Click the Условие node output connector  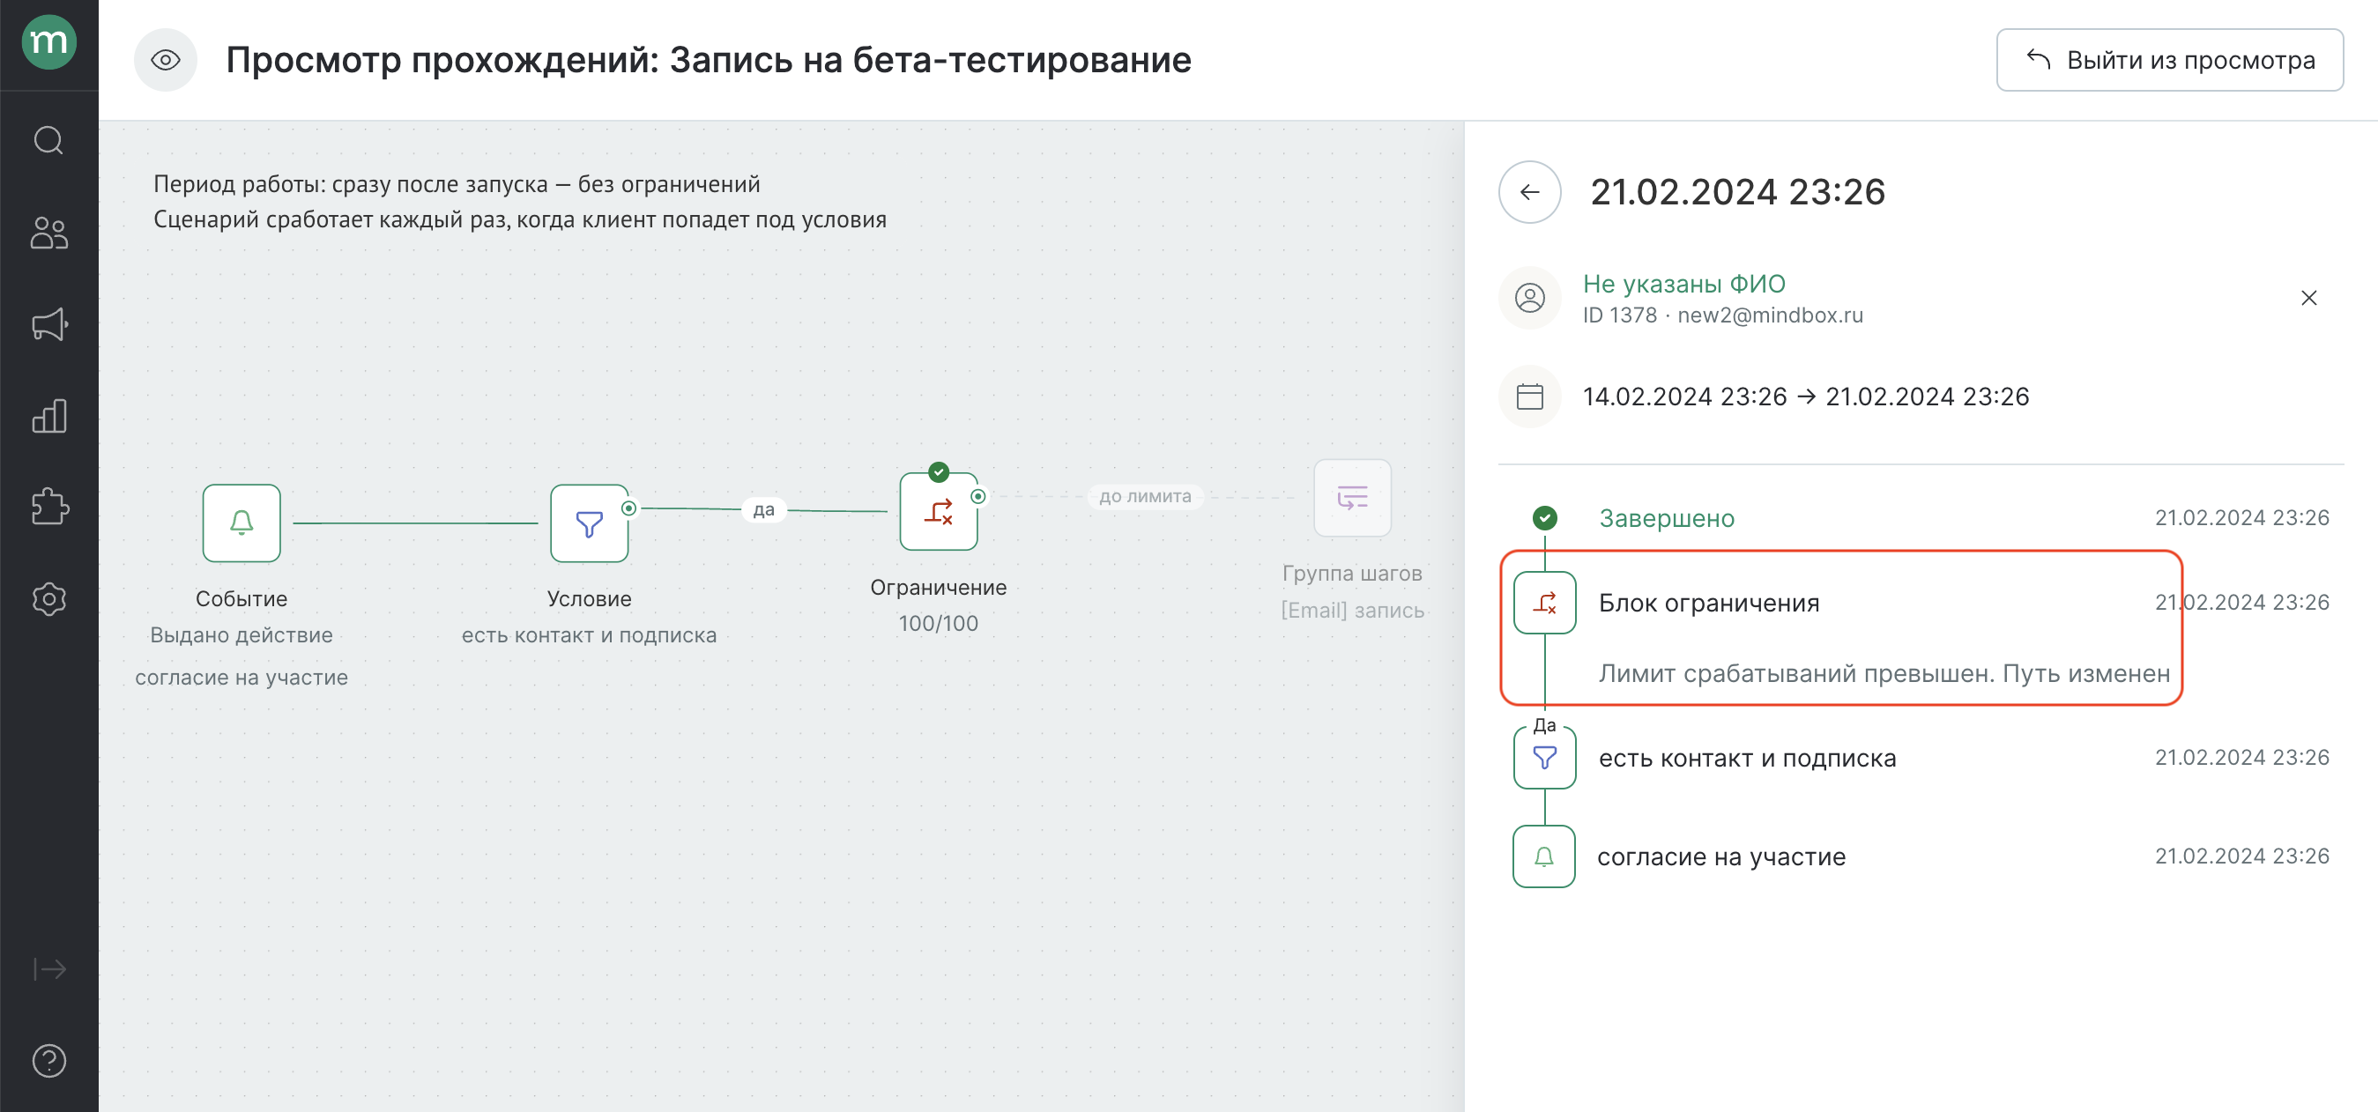(x=628, y=508)
